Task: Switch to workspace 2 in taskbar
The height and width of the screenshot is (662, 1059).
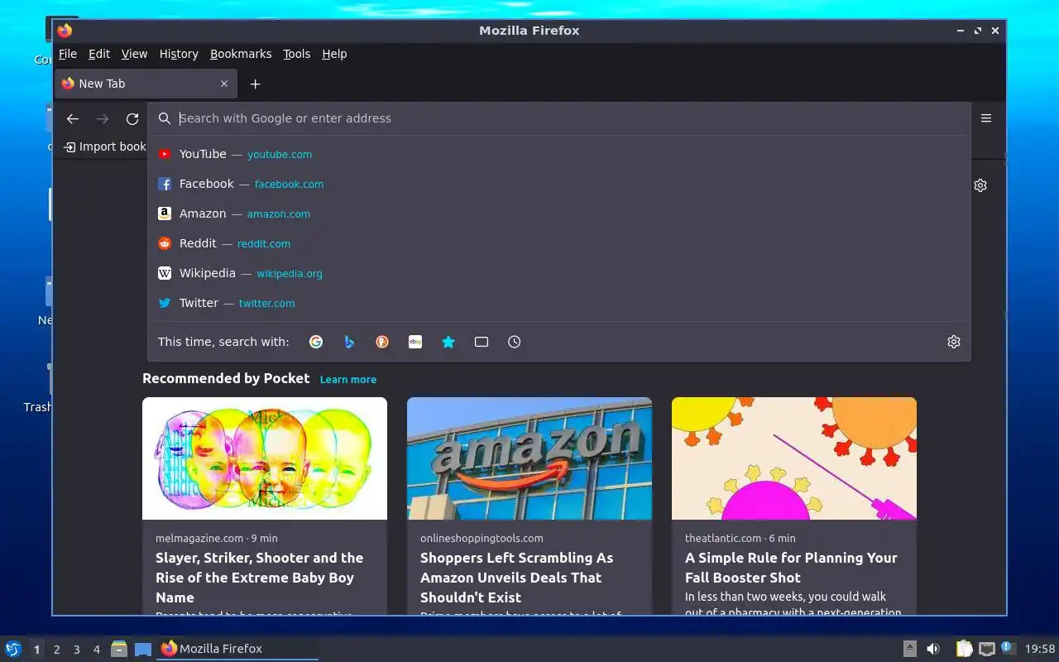Action: [57, 650]
